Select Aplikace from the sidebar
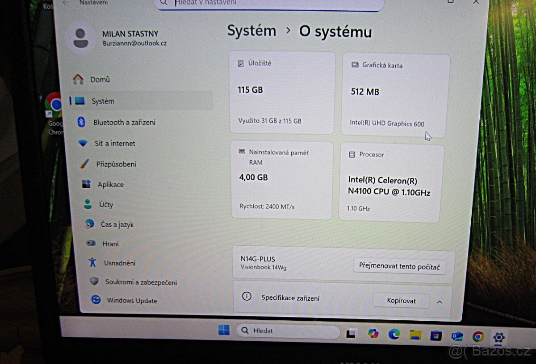The width and height of the screenshot is (536, 364). [112, 184]
